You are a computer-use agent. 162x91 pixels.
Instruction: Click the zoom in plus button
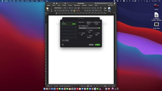(110, 86)
